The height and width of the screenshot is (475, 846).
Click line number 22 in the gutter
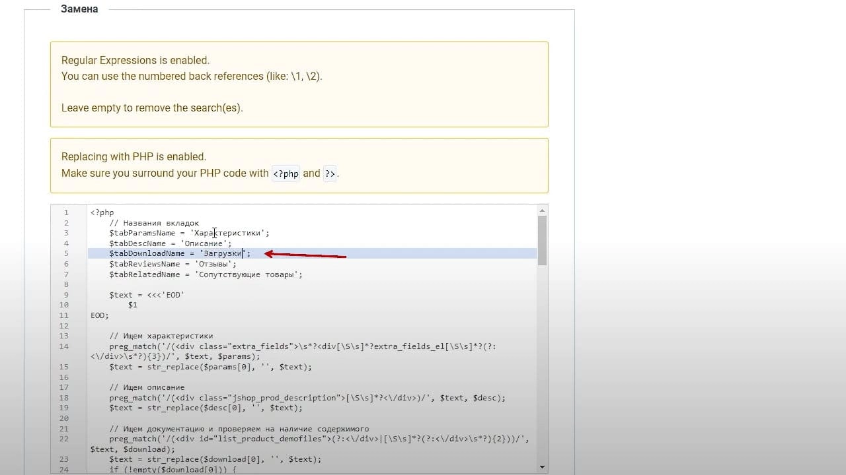pyautogui.click(x=64, y=439)
